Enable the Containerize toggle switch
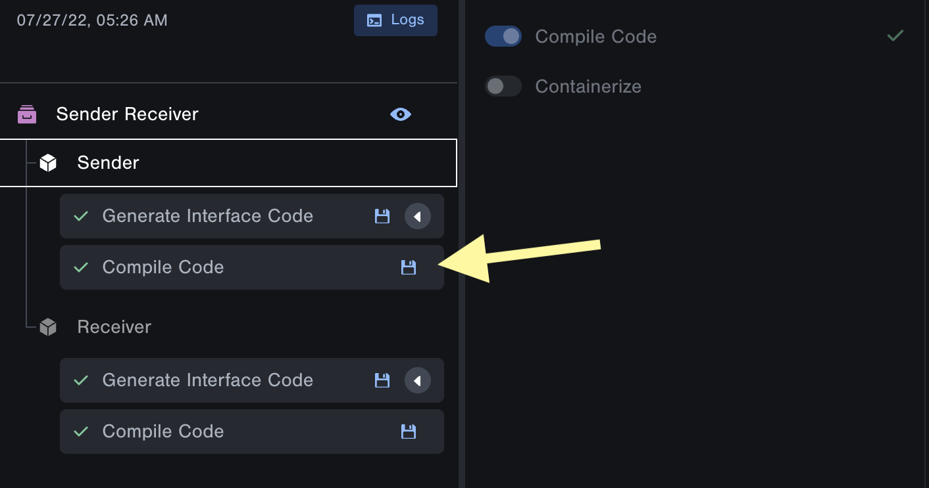Viewport: 929px width, 488px height. pyautogui.click(x=503, y=86)
